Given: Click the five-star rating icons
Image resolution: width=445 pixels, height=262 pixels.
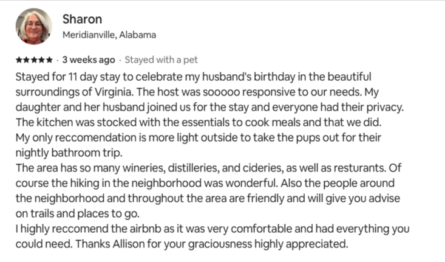Looking at the screenshot, I should click(x=33, y=60).
